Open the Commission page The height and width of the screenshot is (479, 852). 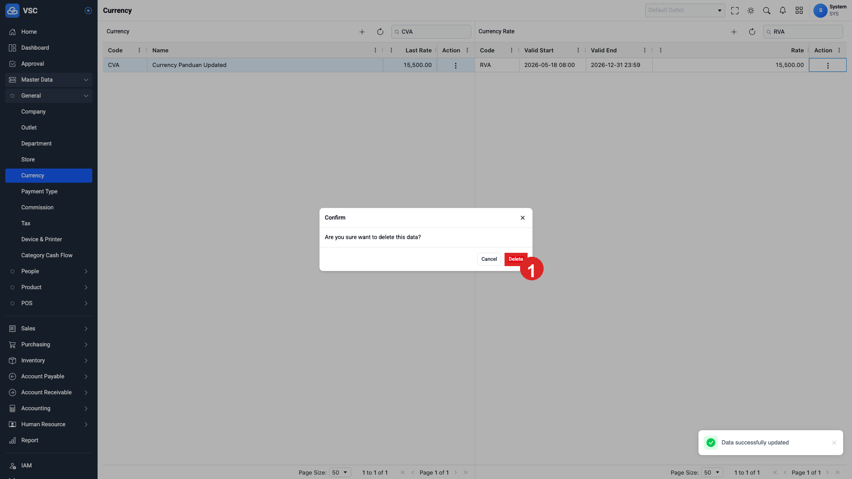point(49,208)
